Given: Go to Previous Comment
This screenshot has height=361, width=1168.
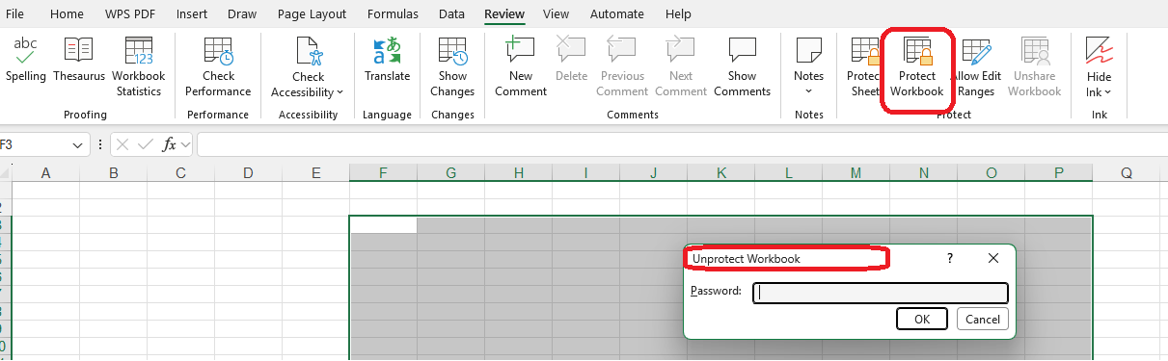Looking at the screenshot, I should point(622,67).
